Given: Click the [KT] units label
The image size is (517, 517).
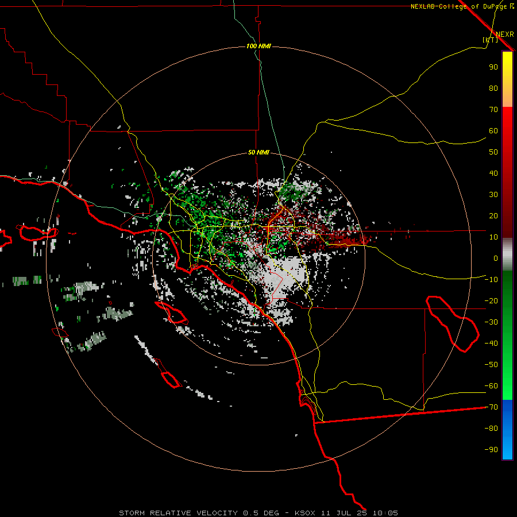Looking at the screenshot, I should coord(491,40).
